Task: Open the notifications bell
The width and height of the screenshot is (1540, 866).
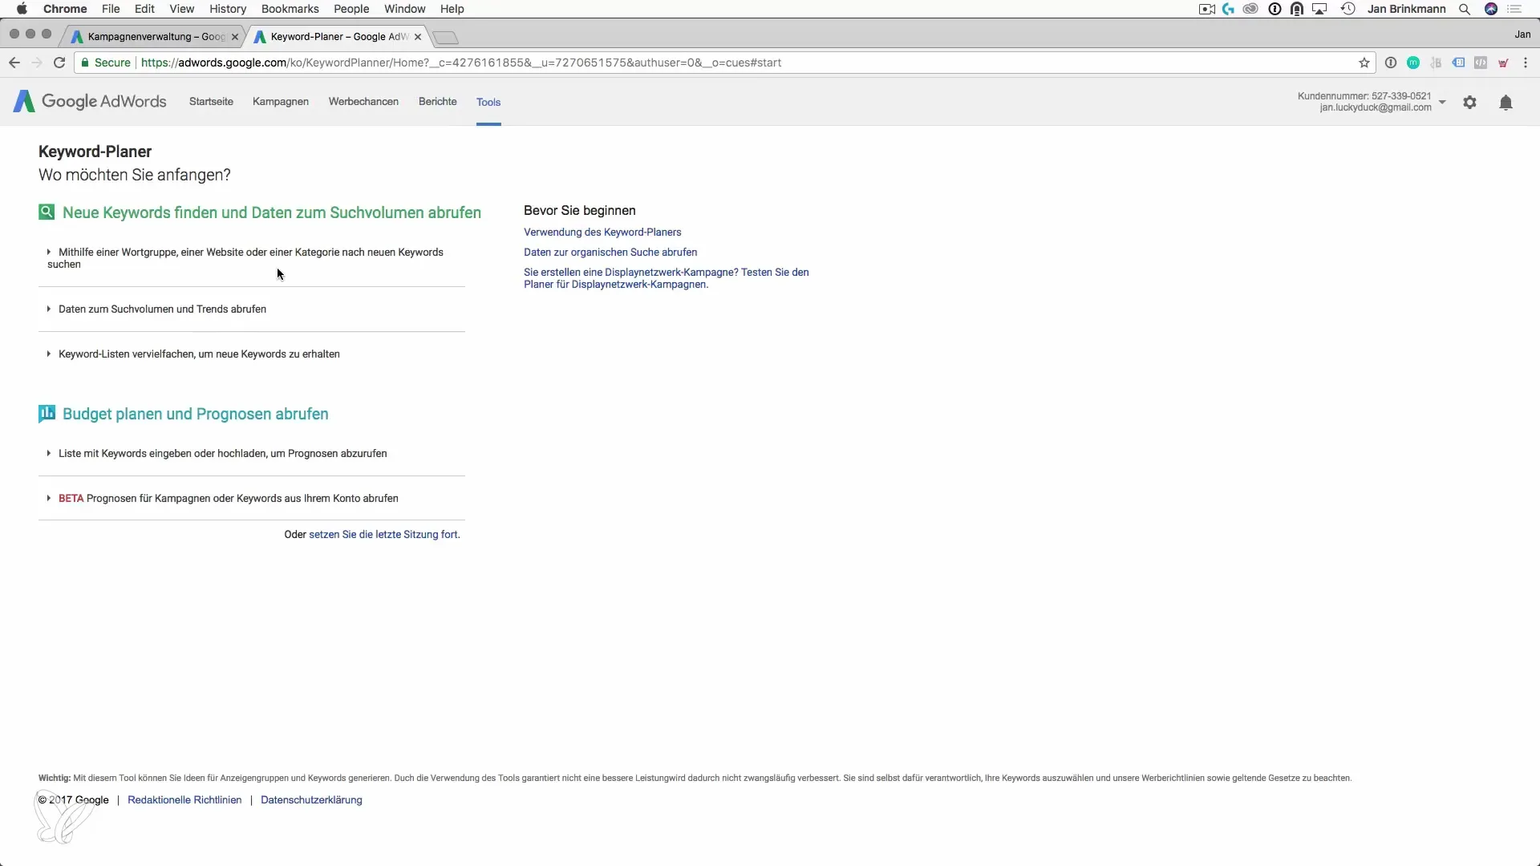Action: [x=1506, y=103]
